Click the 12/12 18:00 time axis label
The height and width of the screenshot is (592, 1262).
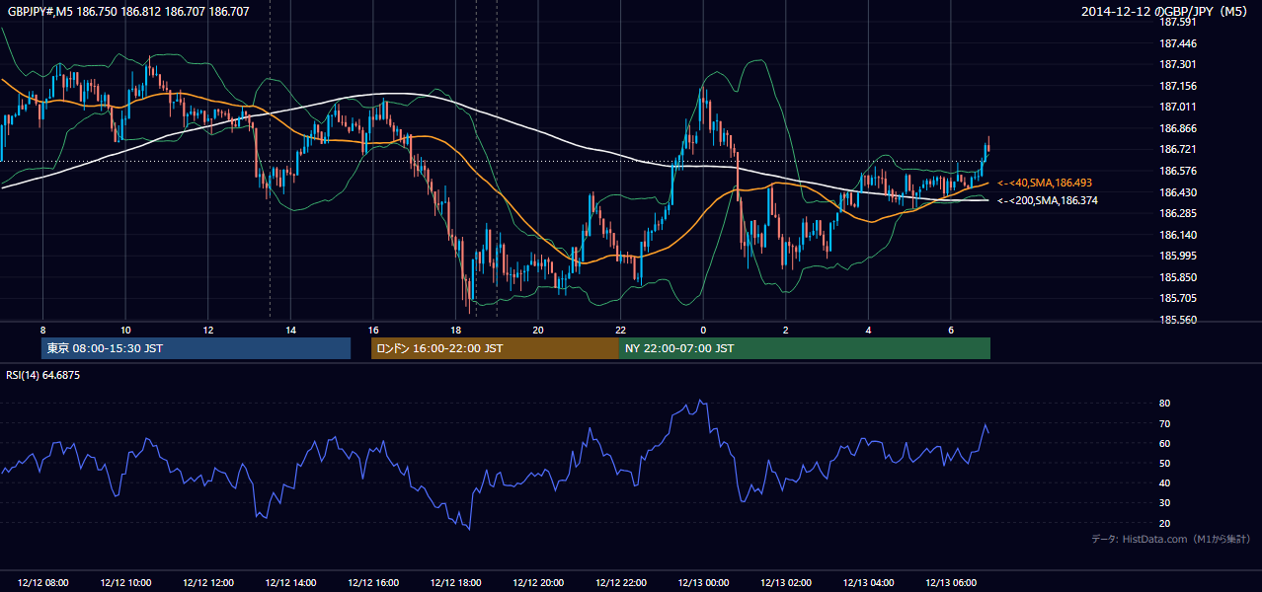point(455,583)
